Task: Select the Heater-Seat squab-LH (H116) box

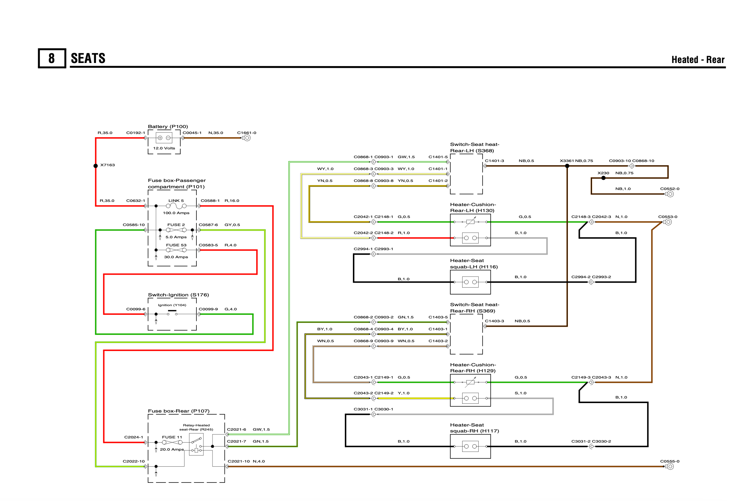Action: (x=470, y=282)
